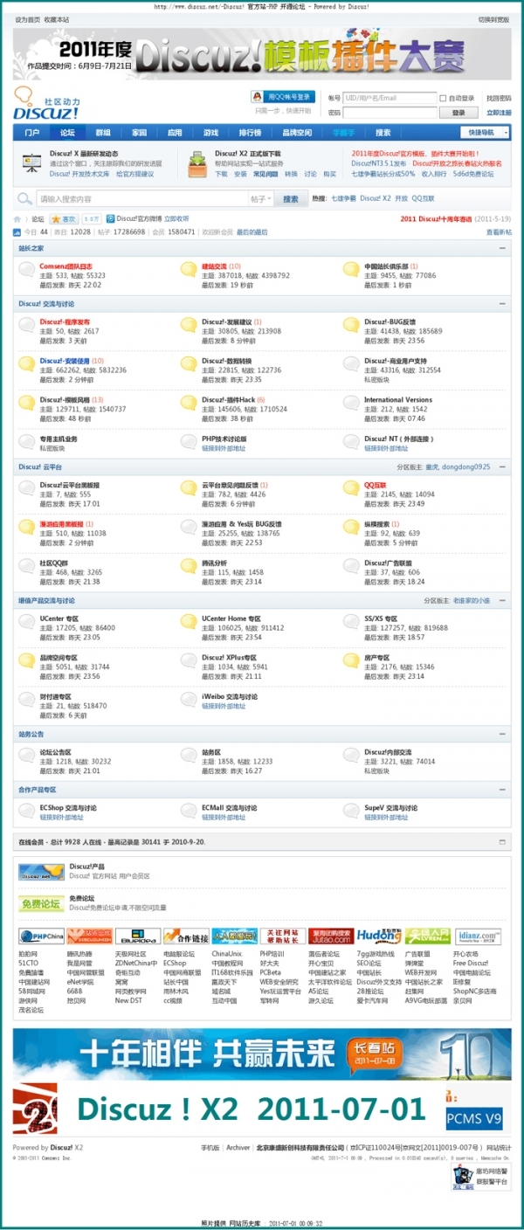Log in with the QQ account button
524x1230 pixels.
point(282,97)
